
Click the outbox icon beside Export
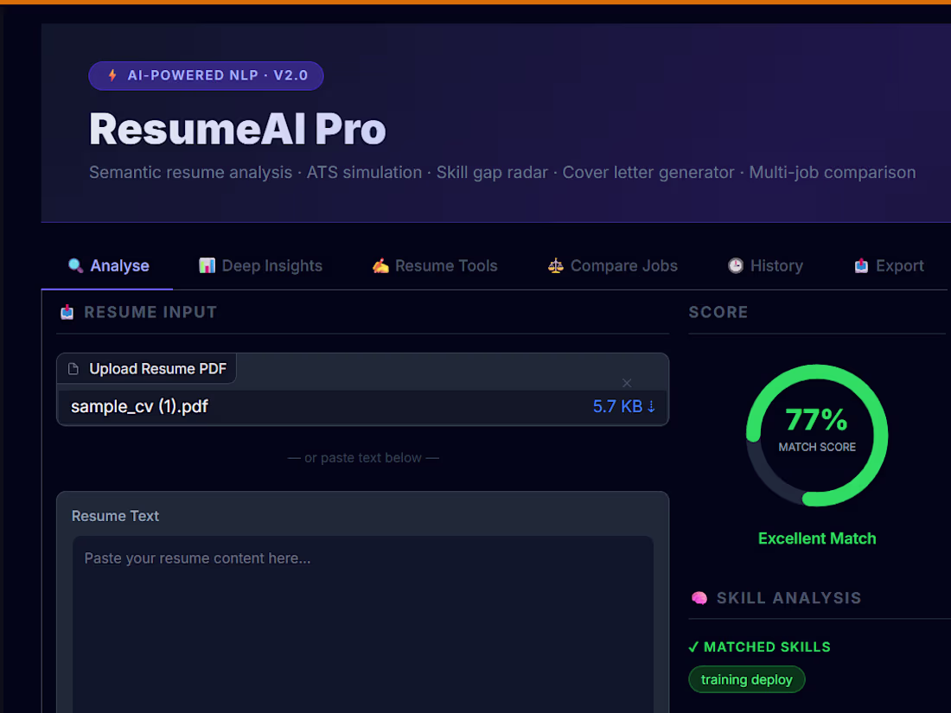(x=861, y=265)
